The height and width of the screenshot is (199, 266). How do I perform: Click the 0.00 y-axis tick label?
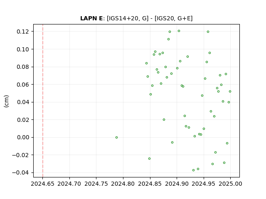pyautogui.click(x=23, y=137)
